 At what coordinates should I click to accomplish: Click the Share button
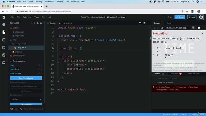(x=180, y=17)
